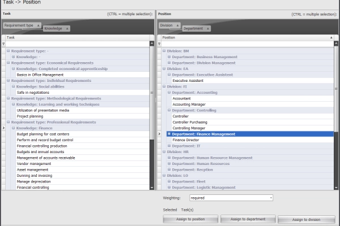Click the Task filter text field
Screen dimensions: 340x226
pos(78,44)
